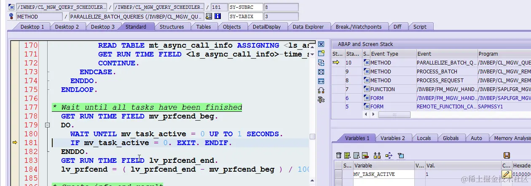The image size is (531, 186).
Task: Collapse the DO block at line 179
Action: [x=48, y=125]
